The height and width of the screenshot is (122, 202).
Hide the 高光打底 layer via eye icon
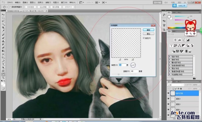point(169,93)
